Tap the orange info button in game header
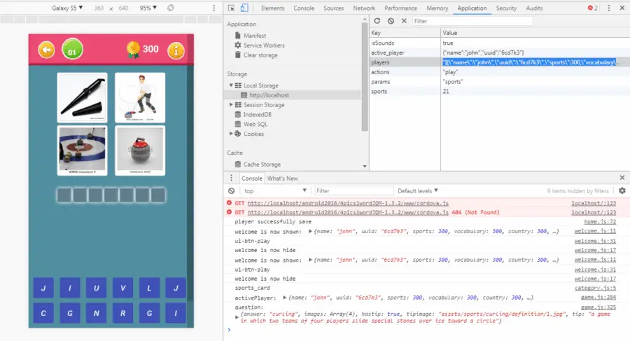The height and width of the screenshot is (341, 630). point(174,50)
